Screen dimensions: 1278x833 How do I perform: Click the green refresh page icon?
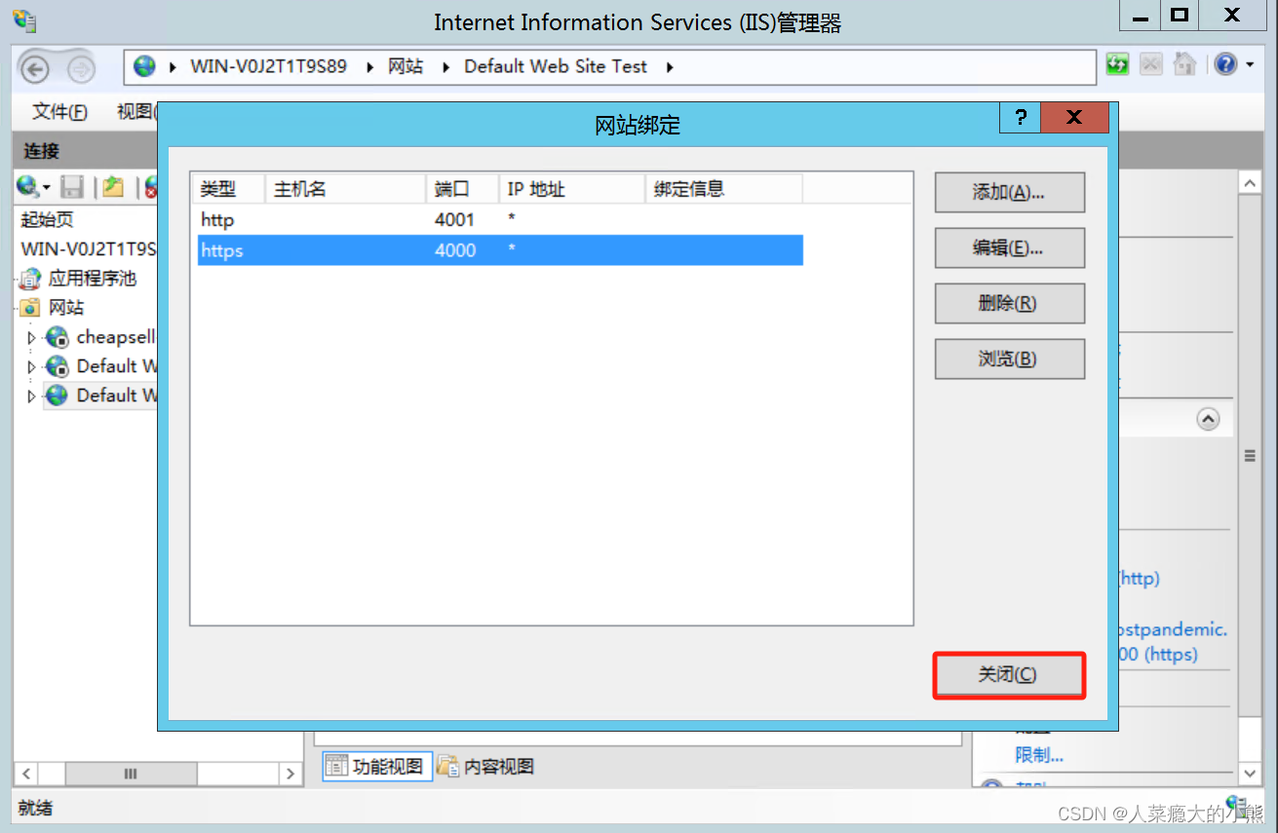click(1117, 65)
